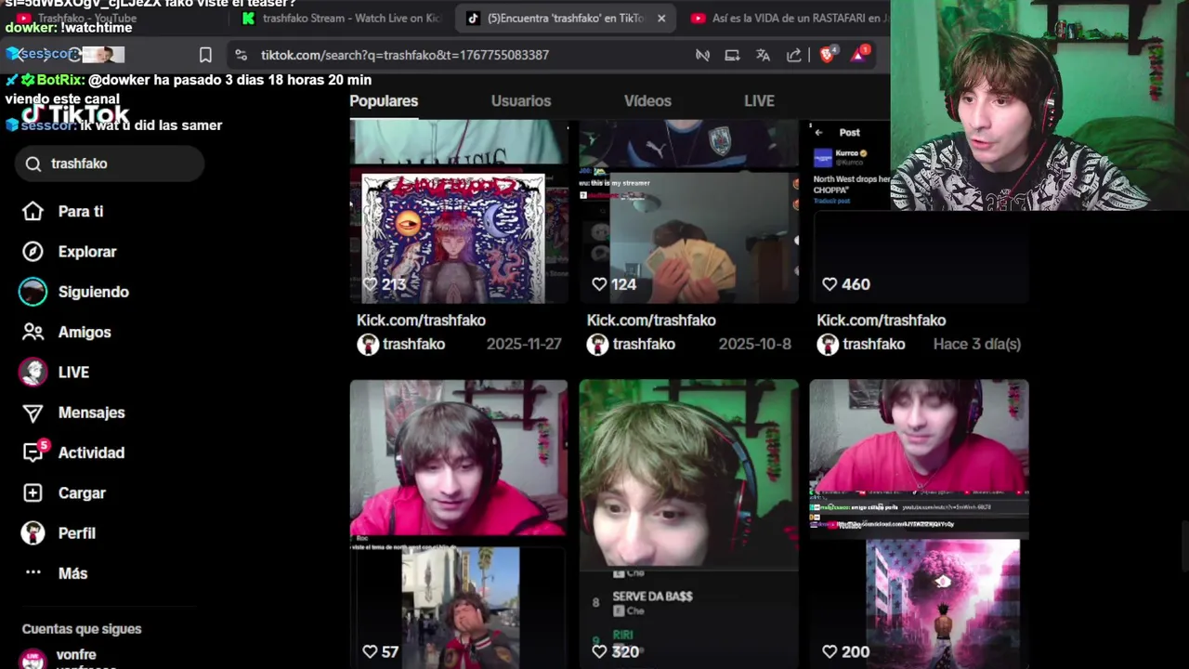Click trashfako avatar beside 2025-10-8
This screenshot has height=669, width=1189.
[x=597, y=345]
